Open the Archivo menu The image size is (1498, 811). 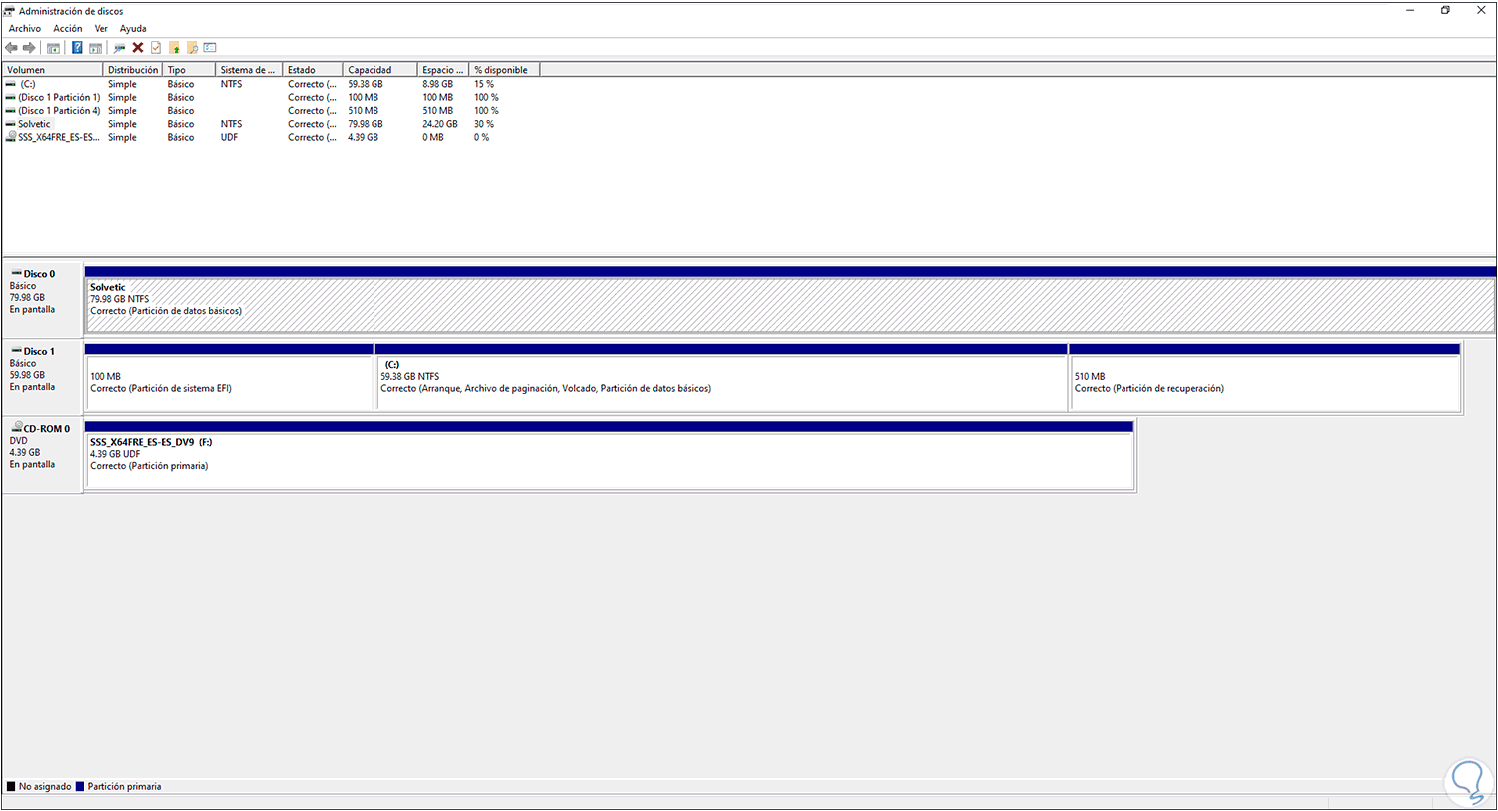(x=24, y=28)
